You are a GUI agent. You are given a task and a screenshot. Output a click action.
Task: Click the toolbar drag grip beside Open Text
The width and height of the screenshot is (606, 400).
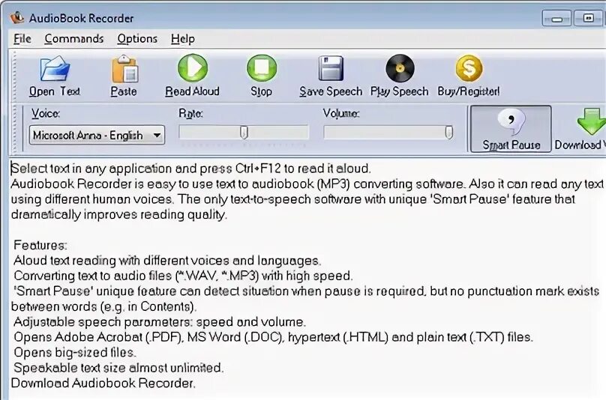(x=15, y=76)
